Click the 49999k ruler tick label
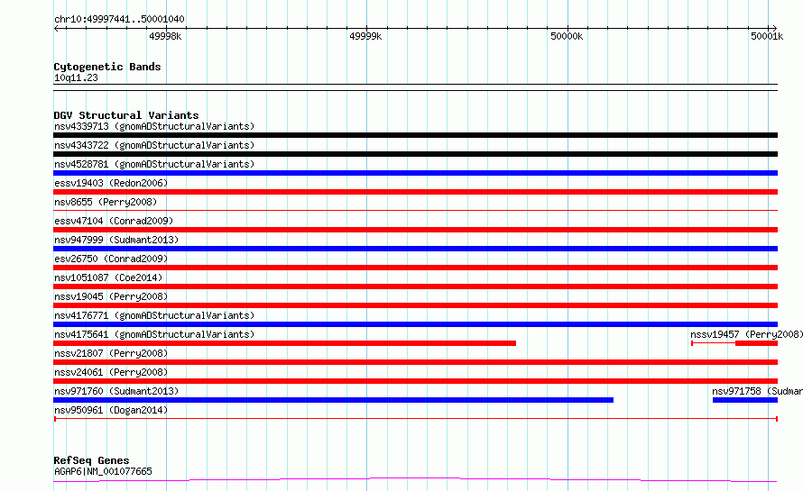The image size is (803, 491). [365, 36]
